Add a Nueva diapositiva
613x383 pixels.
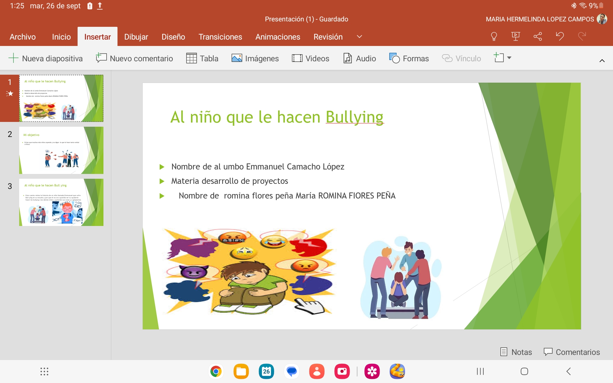tap(45, 58)
